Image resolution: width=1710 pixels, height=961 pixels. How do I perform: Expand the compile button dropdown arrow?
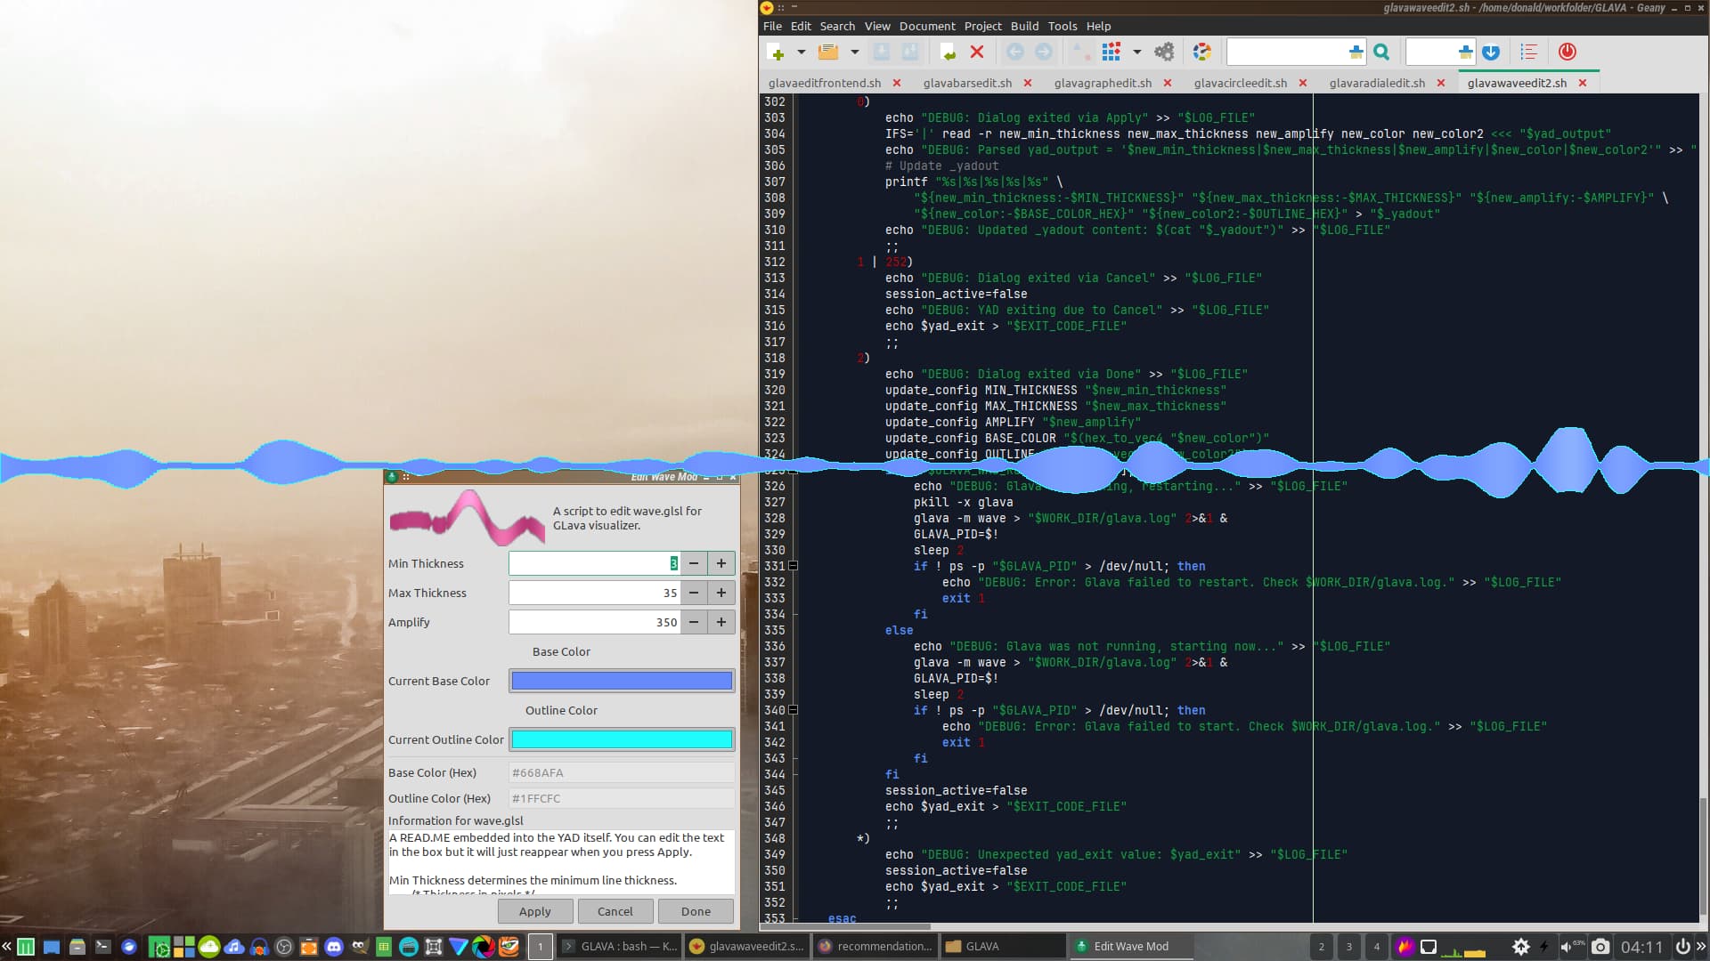pyautogui.click(x=1136, y=52)
